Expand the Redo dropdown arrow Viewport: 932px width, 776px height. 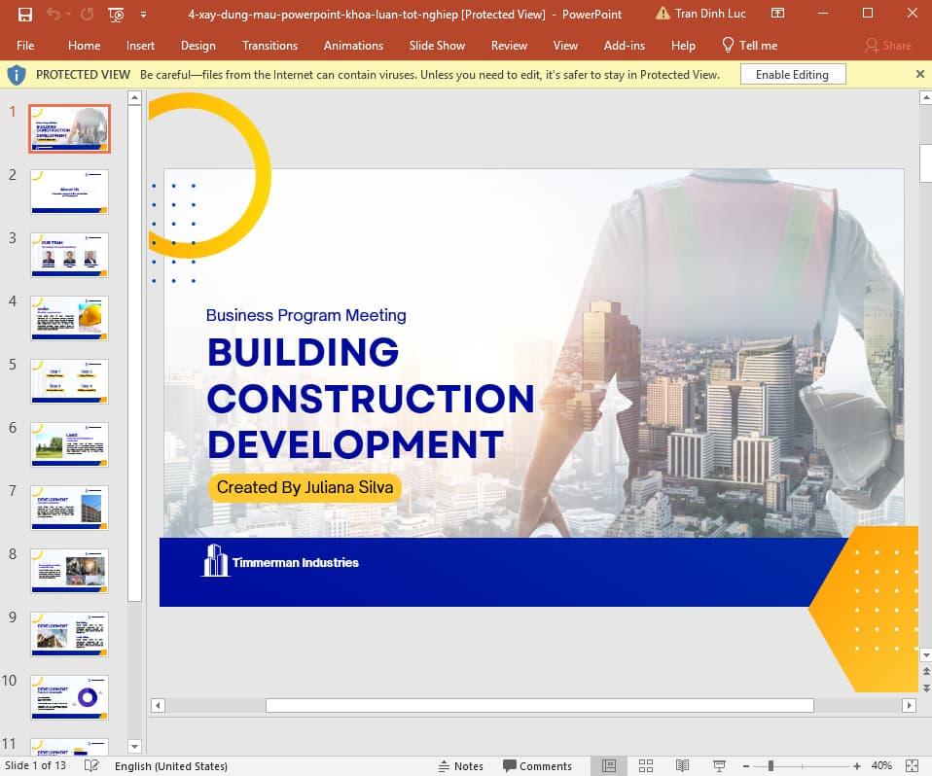68,14
